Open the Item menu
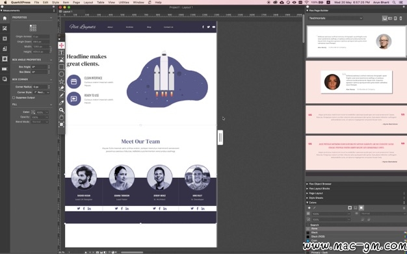This screenshot has height=254, width=407. pyautogui.click(x=66, y=3)
